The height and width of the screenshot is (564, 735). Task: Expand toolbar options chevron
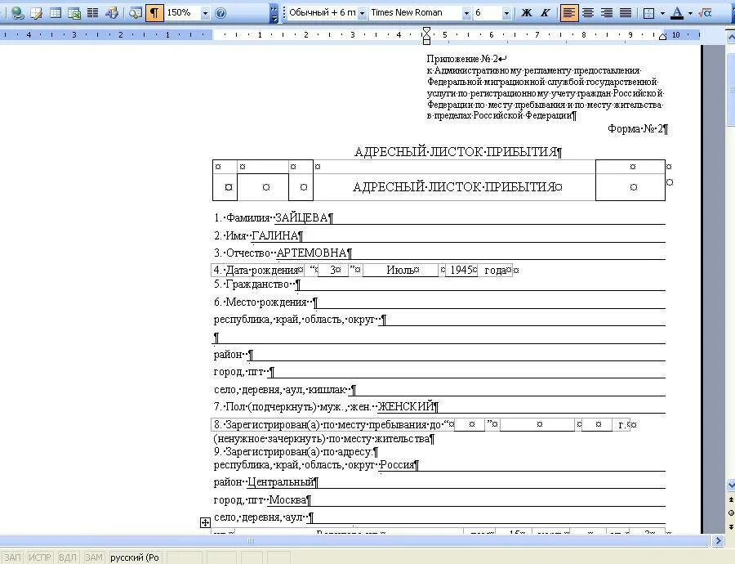274,13
